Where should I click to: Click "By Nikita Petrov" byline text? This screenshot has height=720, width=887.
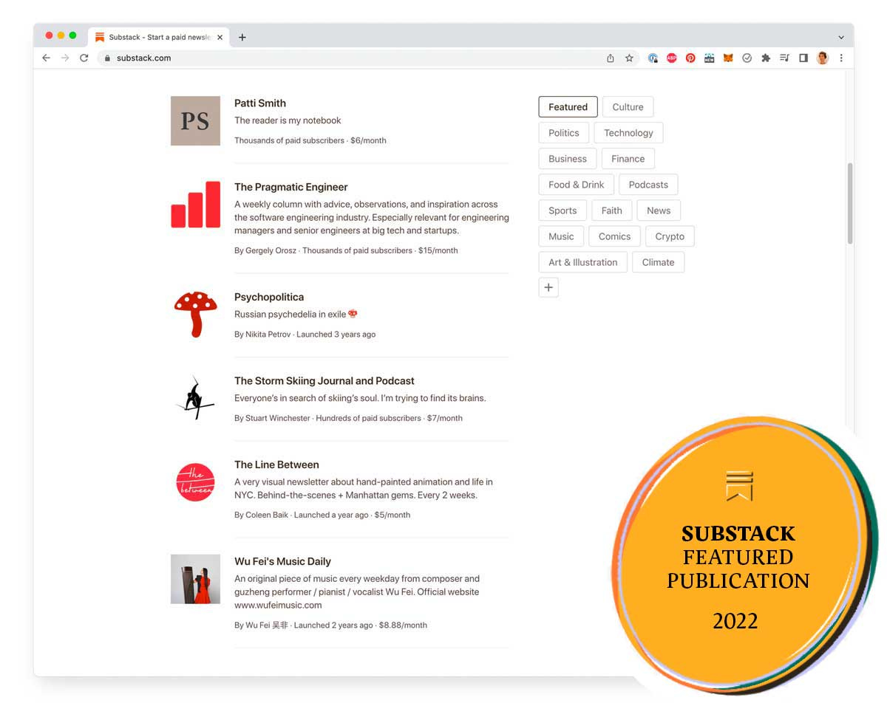(262, 335)
